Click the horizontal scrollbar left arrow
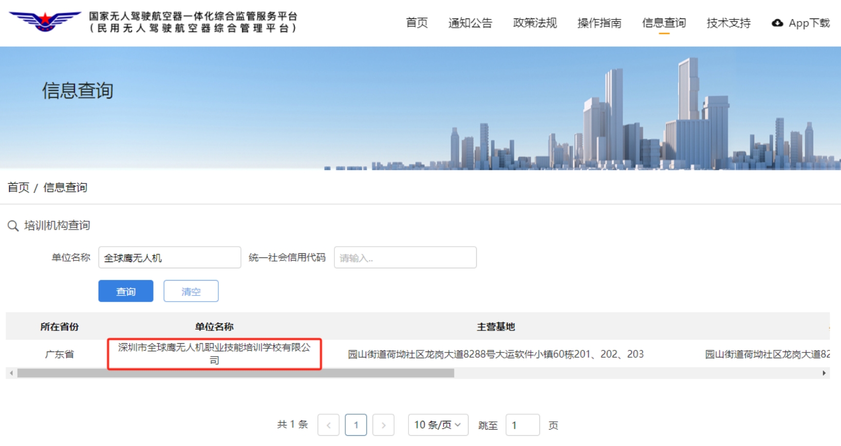 (x=11, y=373)
